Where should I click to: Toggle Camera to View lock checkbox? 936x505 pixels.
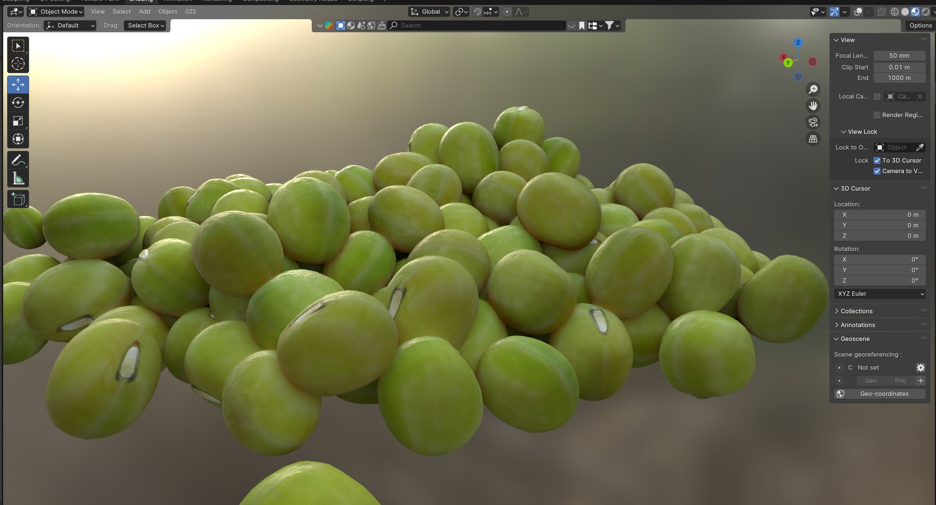click(x=877, y=171)
